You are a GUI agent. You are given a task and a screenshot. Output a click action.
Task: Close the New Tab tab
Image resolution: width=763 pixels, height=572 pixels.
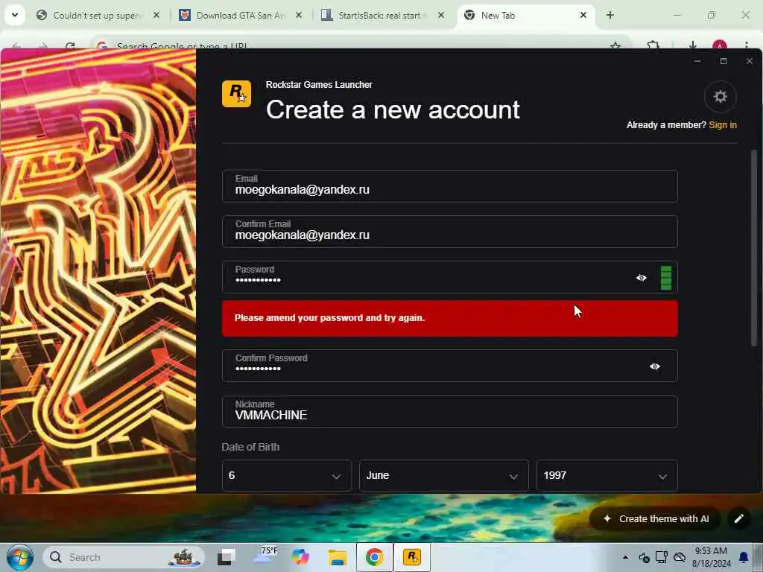point(583,16)
